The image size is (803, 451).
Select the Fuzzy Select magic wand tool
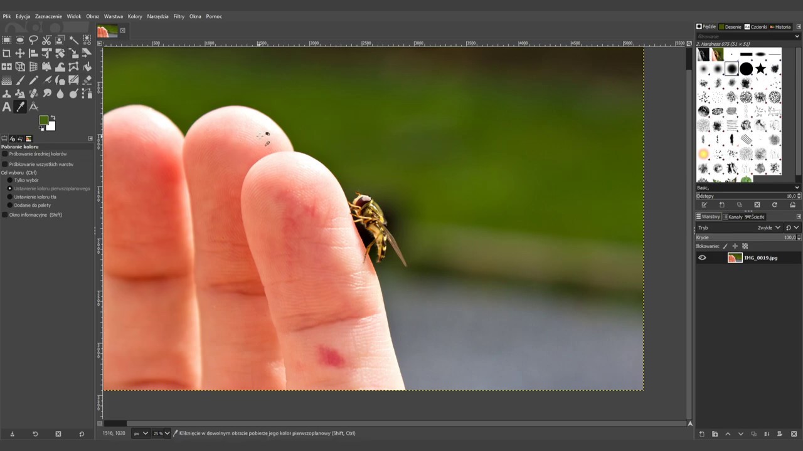[x=73, y=39]
